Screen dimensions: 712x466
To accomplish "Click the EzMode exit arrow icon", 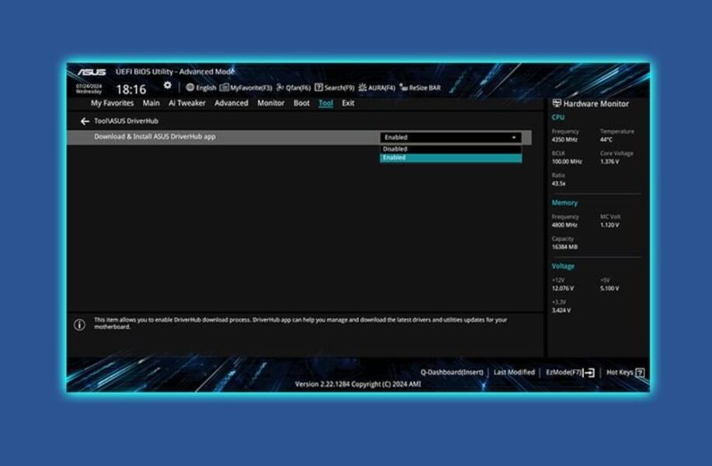I will point(589,373).
